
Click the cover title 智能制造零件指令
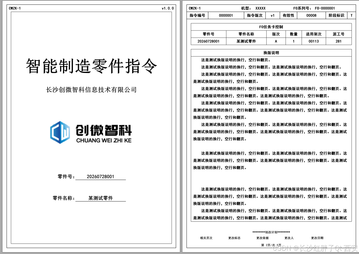pyautogui.click(x=91, y=66)
